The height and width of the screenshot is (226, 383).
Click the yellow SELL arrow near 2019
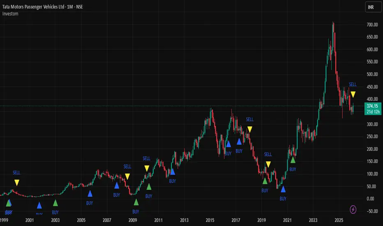pos(268,164)
